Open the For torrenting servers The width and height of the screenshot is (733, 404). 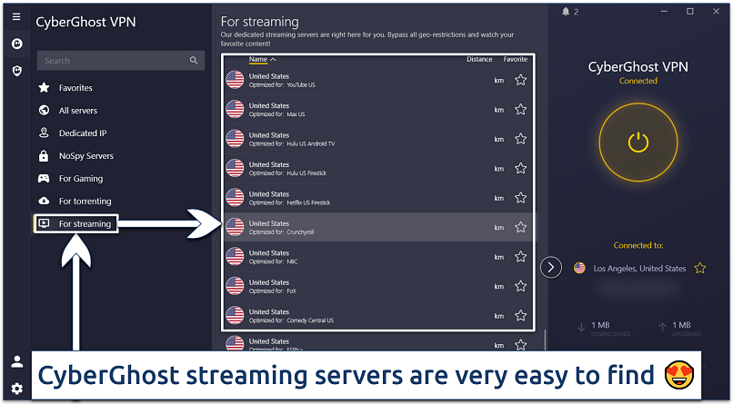coord(85,201)
